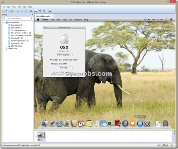Open the Apple menu in the guest
The width and height of the screenshot is (178, 149).
pyautogui.click(x=38, y=19)
